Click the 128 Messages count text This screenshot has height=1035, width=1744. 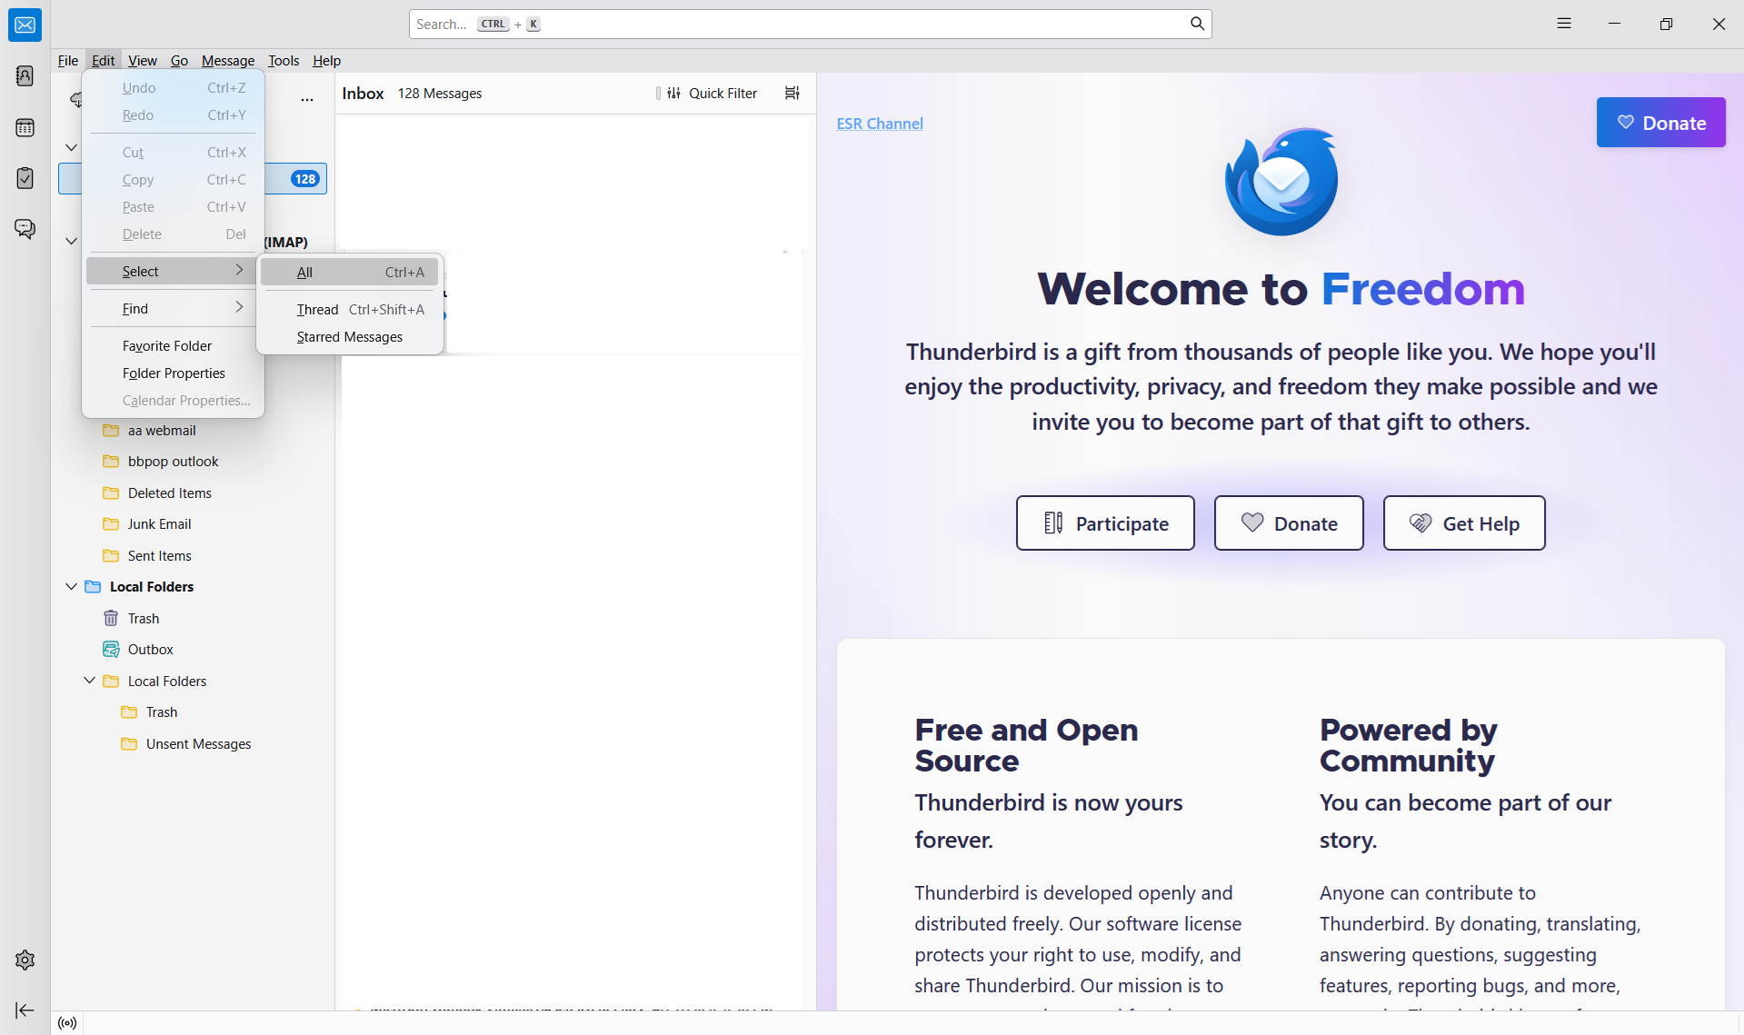coord(440,94)
